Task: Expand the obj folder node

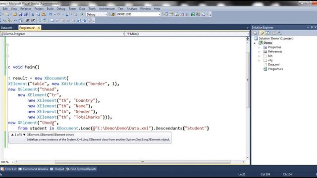Action: click(x=259, y=60)
